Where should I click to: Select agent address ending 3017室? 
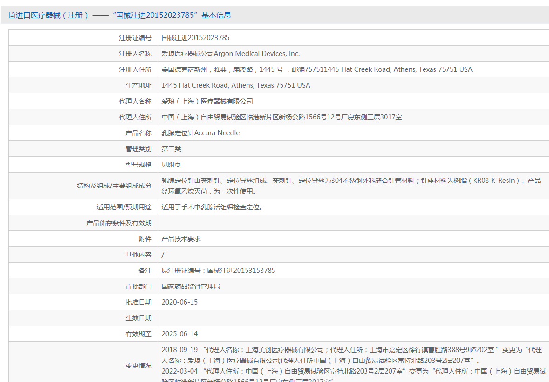[x=281, y=117]
